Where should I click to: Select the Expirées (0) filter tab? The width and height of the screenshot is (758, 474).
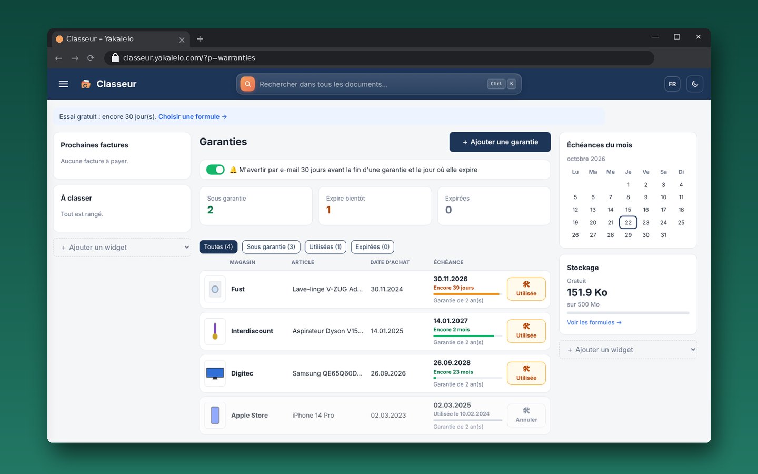pos(373,247)
